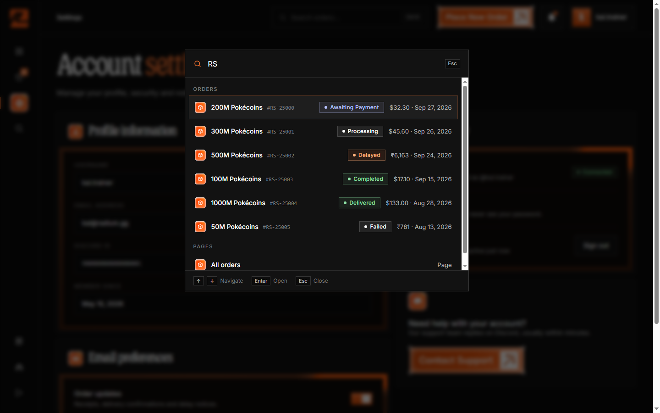Open the 300M Pokécoins order result
This screenshot has height=413, width=660.
click(323, 131)
